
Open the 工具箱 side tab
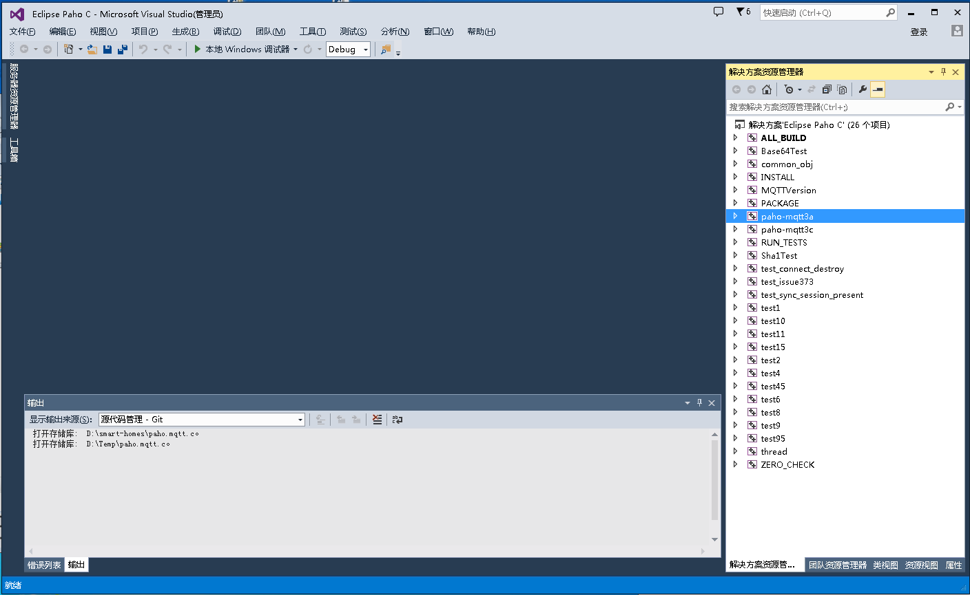[x=14, y=150]
